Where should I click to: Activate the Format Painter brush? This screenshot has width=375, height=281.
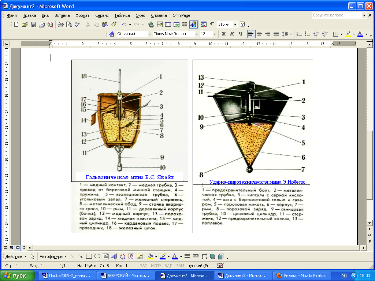114,25
